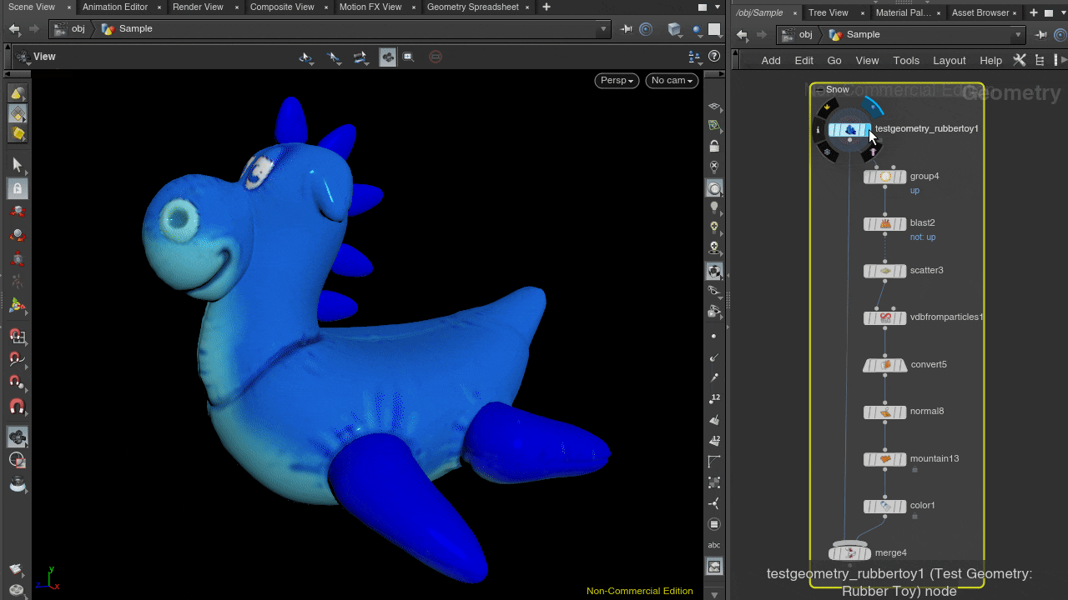Open the Layout menu in network editor
Image resolution: width=1068 pixels, height=600 pixels.
pyautogui.click(x=949, y=61)
